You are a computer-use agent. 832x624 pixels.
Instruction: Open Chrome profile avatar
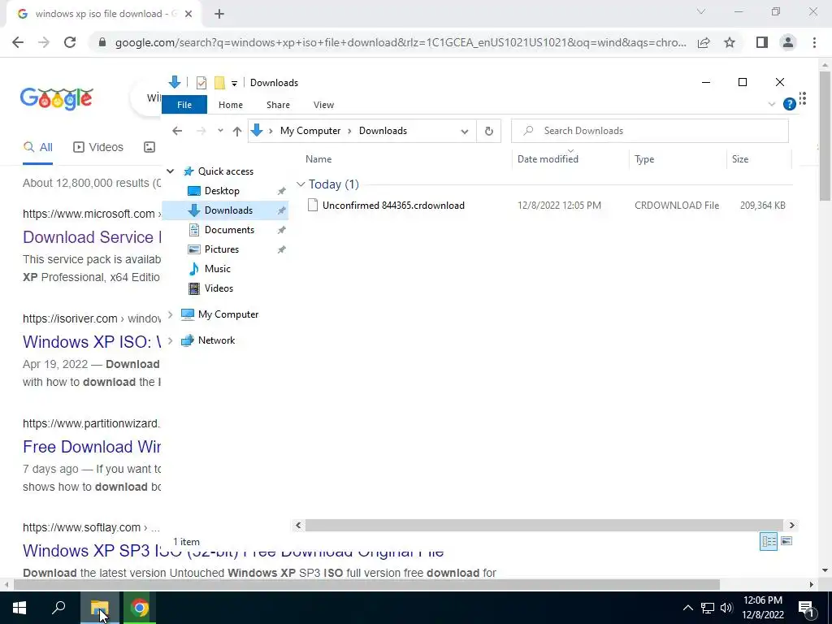[x=788, y=42]
